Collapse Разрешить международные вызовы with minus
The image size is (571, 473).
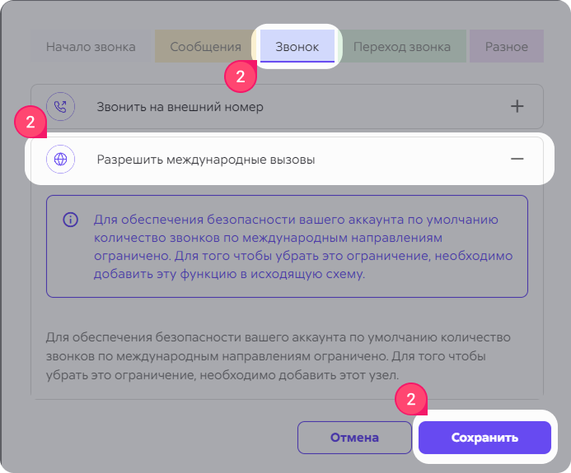(517, 159)
